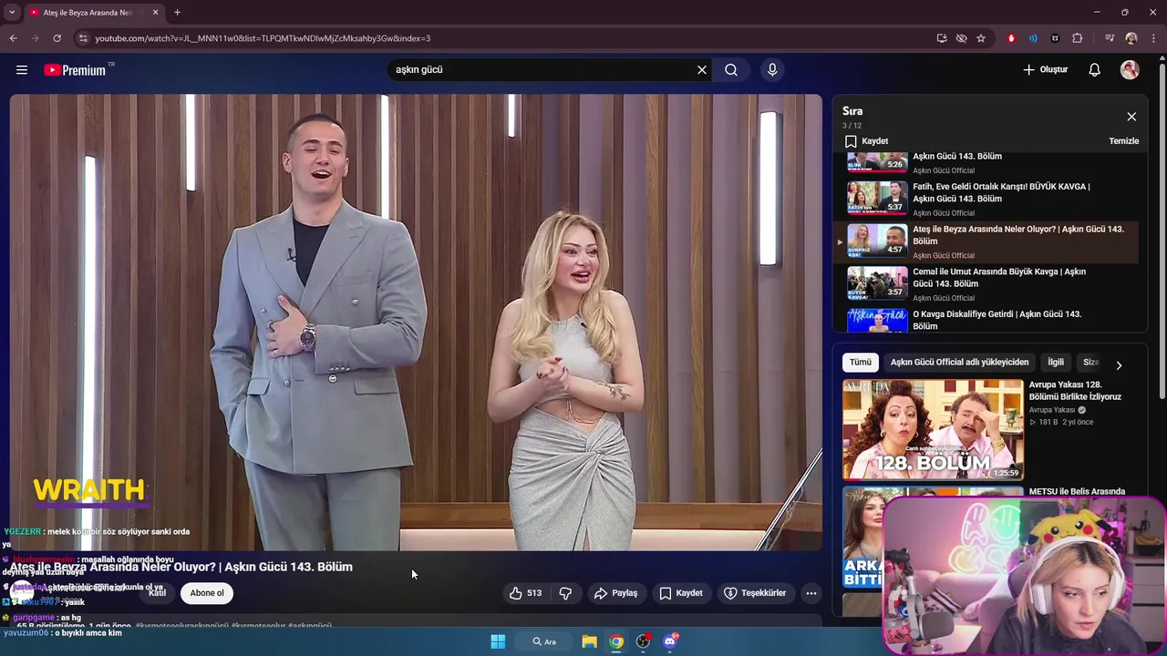Select the İlgili filter chip

1056,363
